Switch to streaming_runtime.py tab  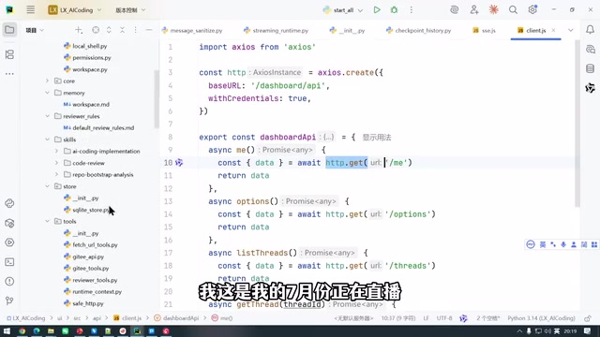click(x=276, y=30)
